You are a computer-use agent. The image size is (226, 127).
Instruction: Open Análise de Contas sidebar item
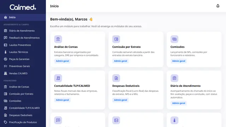coord(23,87)
